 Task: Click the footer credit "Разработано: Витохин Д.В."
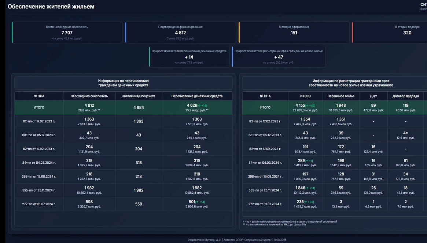(x=205, y=240)
